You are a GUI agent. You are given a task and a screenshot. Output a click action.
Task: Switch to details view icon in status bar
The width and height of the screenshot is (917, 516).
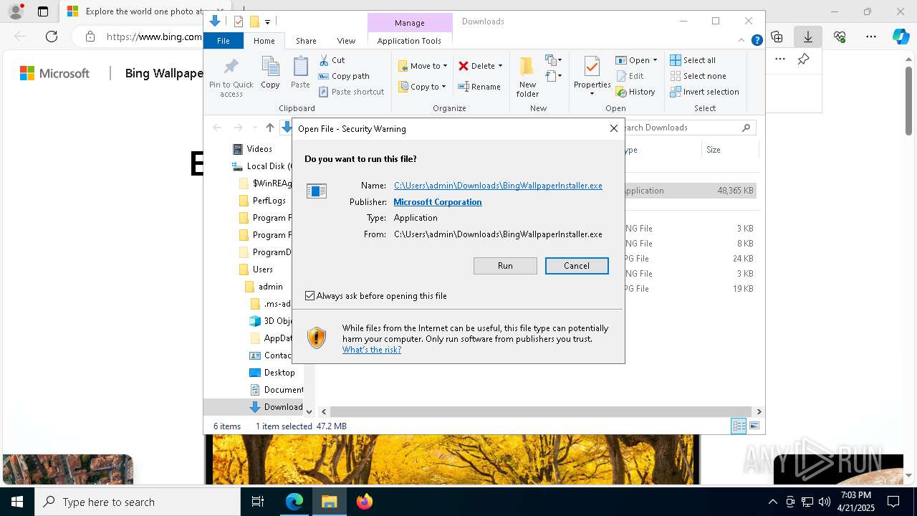(739, 426)
